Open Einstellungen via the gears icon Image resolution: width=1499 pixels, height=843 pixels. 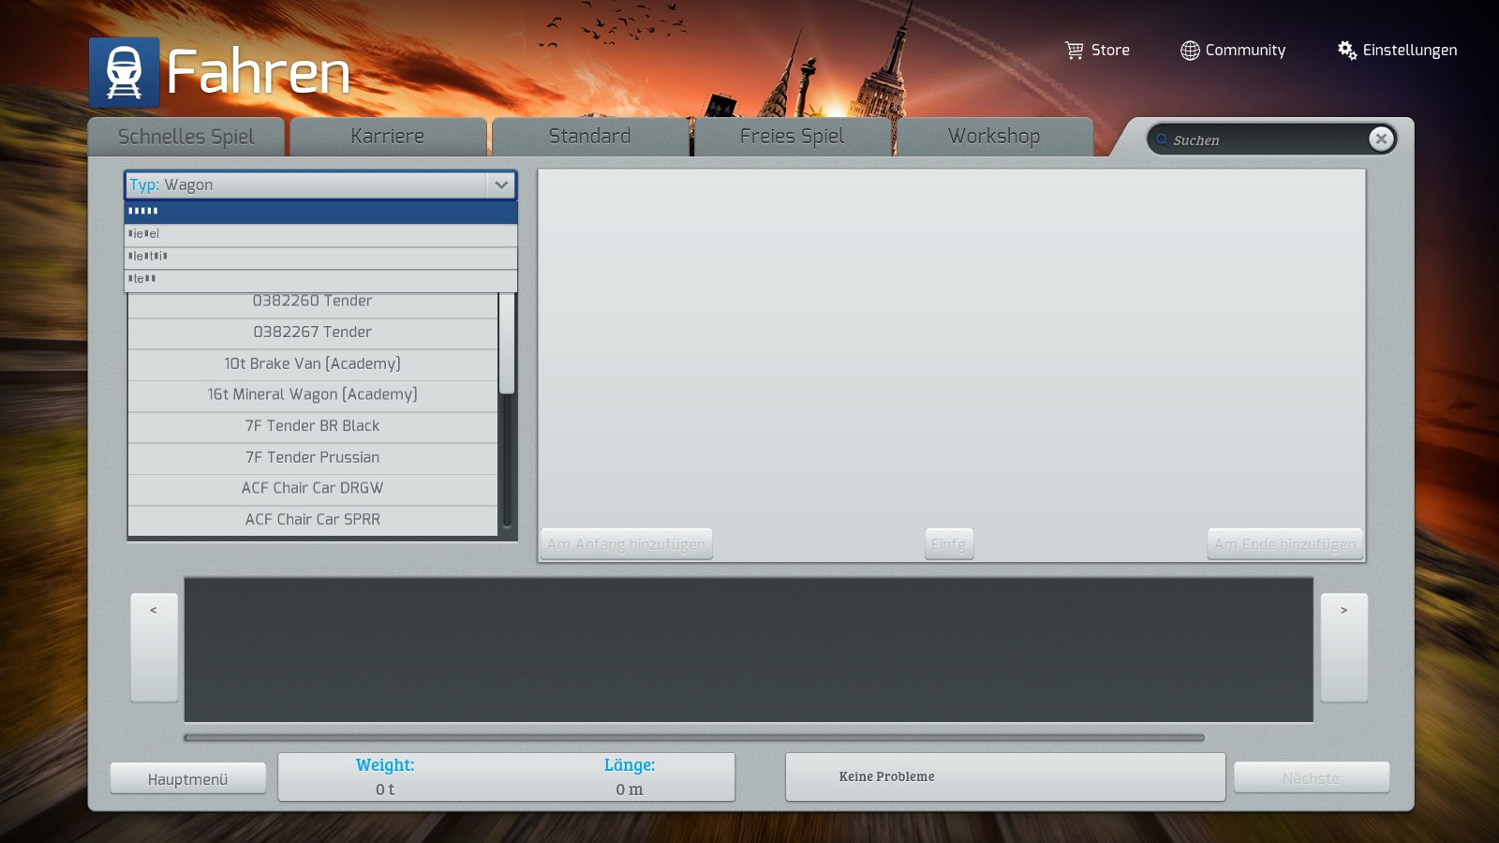pos(1347,51)
